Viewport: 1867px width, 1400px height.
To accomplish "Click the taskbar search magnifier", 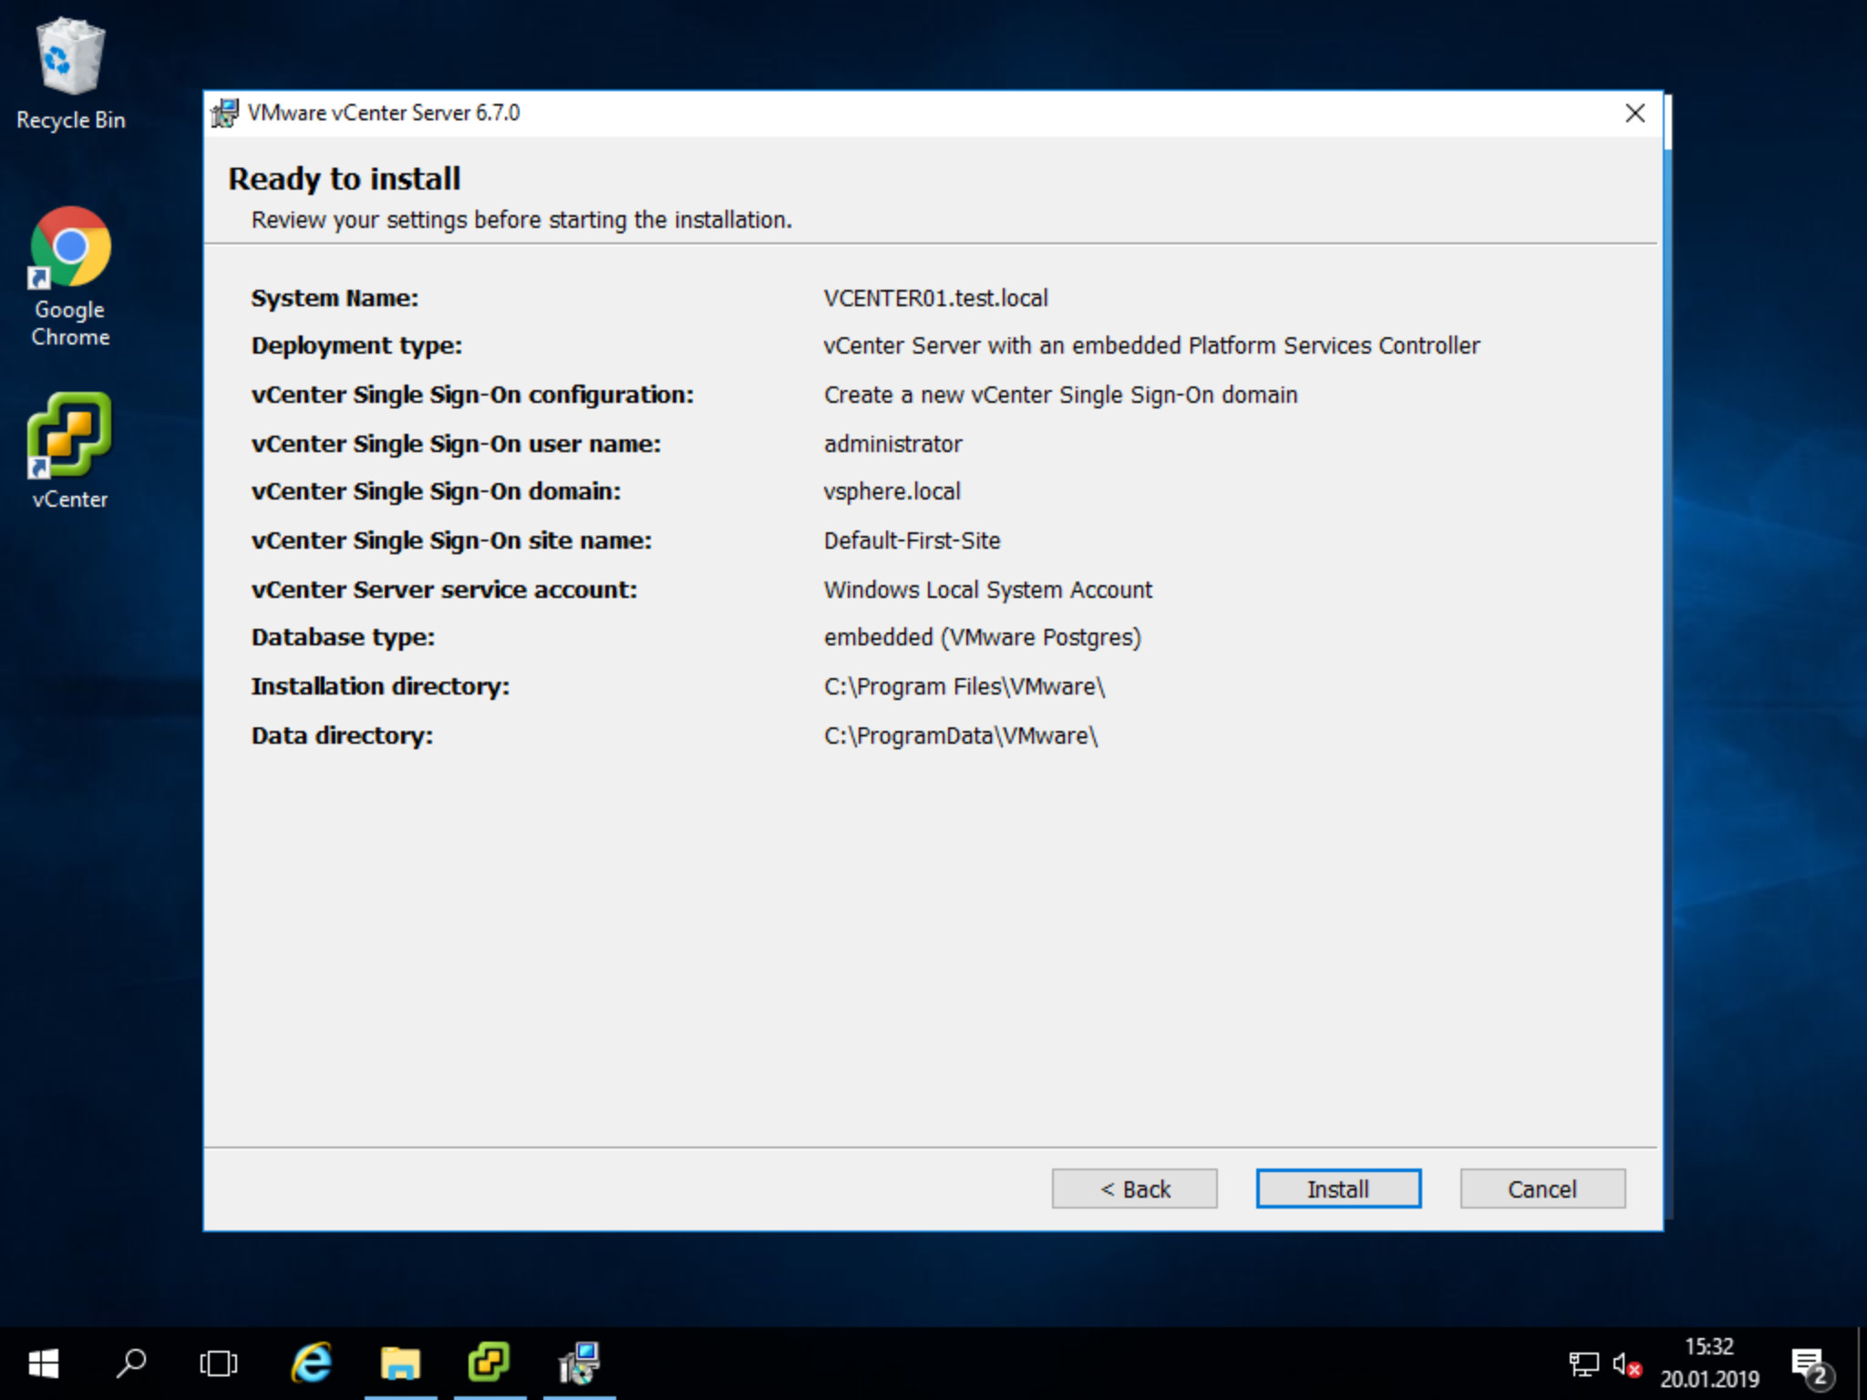I will coord(131,1364).
